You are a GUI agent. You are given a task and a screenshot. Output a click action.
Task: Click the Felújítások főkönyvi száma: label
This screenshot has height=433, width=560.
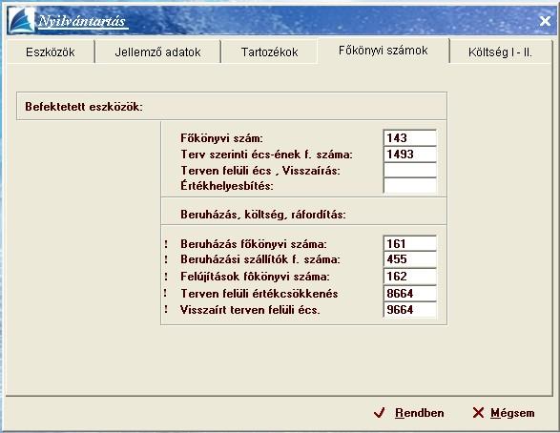(x=255, y=277)
